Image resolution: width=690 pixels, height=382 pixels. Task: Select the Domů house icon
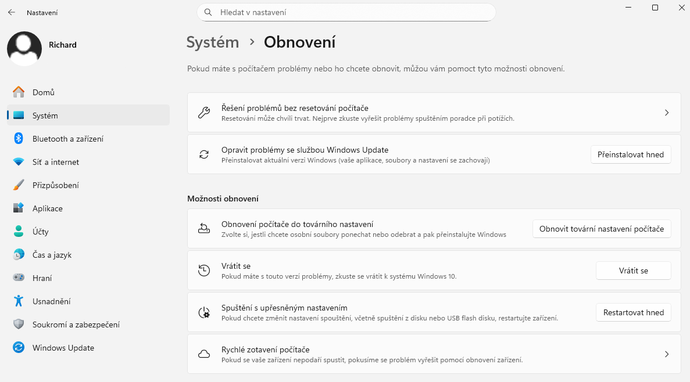(17, 92)
